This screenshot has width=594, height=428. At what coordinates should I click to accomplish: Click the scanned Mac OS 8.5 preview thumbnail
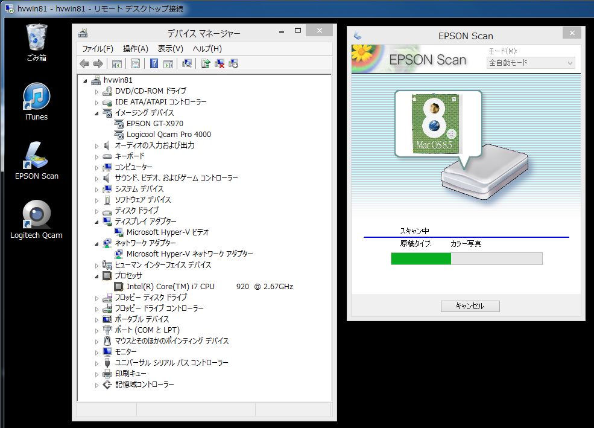pyautogui.click(x=435, y=124)
